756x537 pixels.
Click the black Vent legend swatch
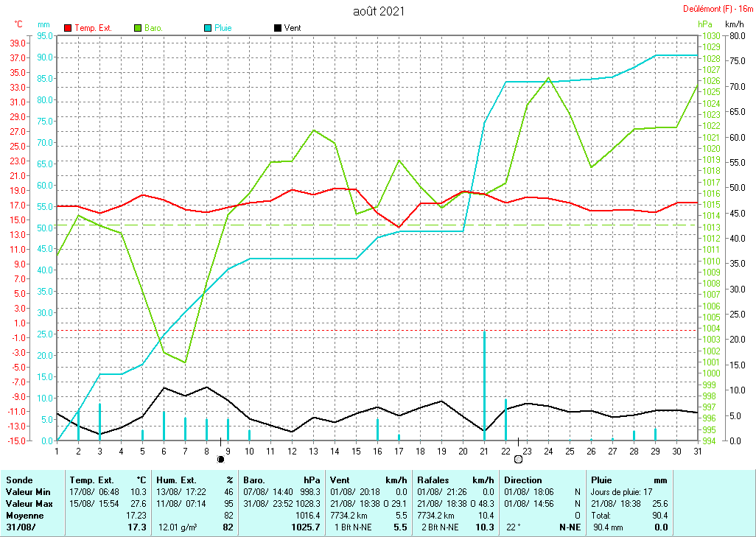click(278, 28)
